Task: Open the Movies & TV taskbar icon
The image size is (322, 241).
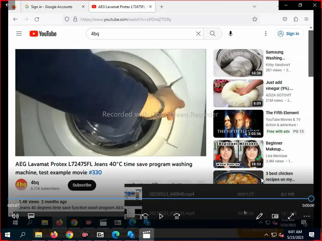Action: tap(147, 235)
